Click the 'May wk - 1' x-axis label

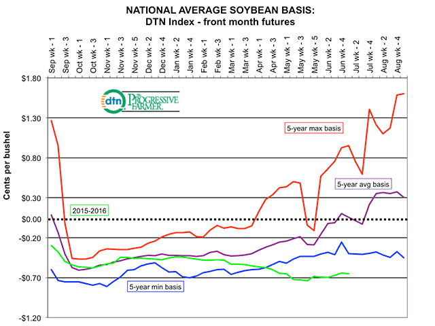(288, 55)
